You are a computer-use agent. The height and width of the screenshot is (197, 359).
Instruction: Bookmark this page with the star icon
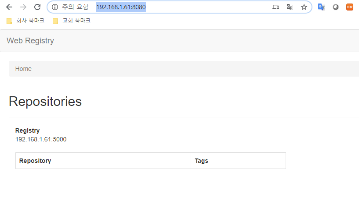click(304, 7)
